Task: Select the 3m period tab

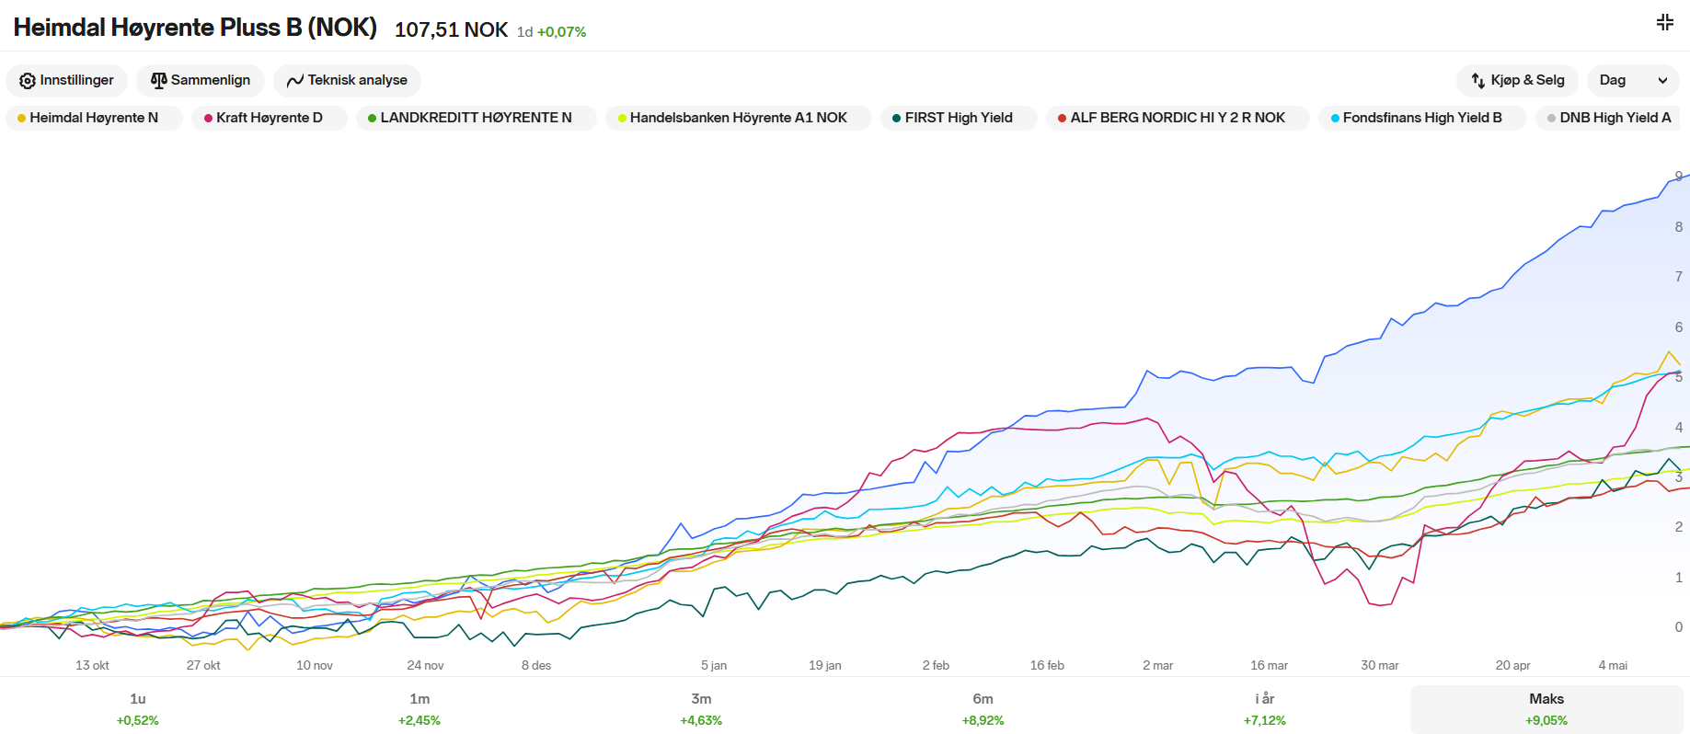Action: [x=701, y=709]
